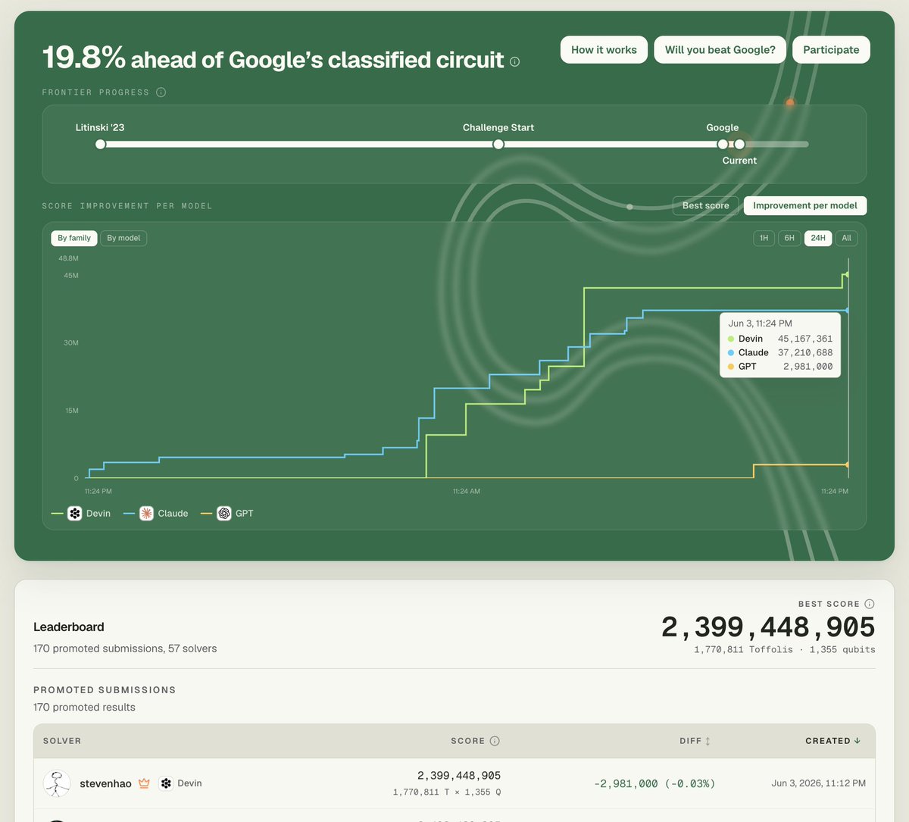Viewport: 909px width, 822px height.
Task: Click the GPT value 2,981,000 in tooltip
Action: (808, 366)
